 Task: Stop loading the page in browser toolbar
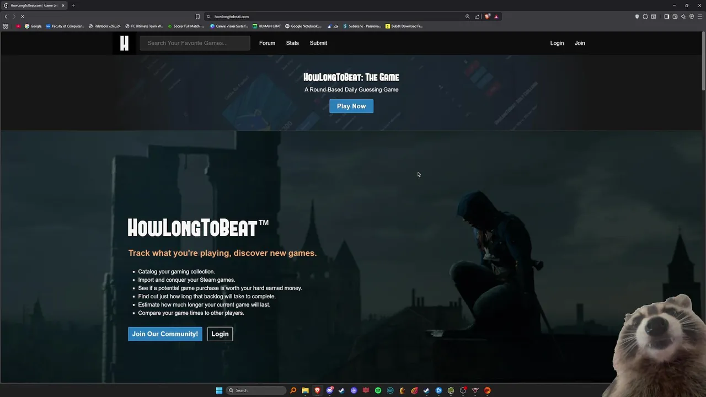pos(23,17)
